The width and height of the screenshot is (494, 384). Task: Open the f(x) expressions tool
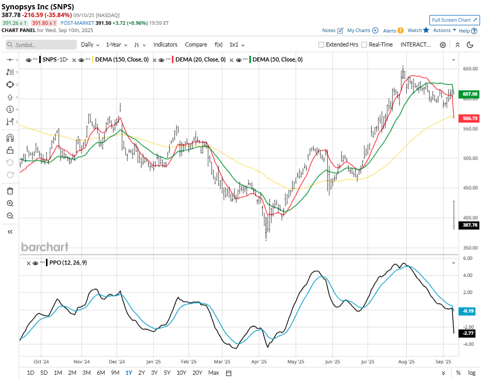(218, 44)
